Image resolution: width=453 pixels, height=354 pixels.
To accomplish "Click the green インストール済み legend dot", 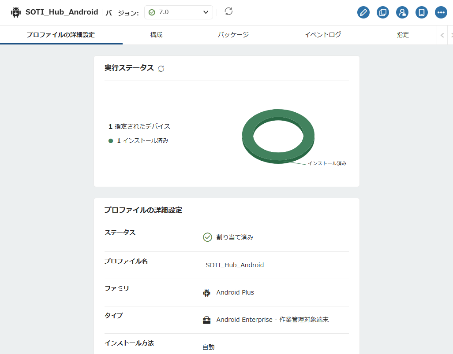I will [111, 141].
